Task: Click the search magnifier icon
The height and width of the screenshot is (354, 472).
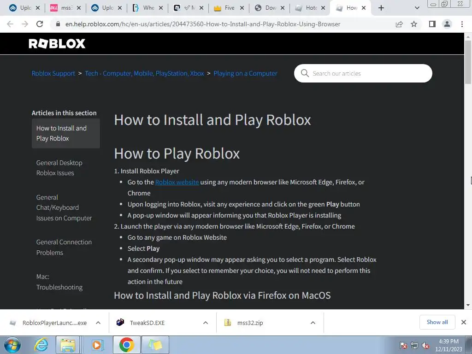Action: pyautogui.click(x=305, y=73)
